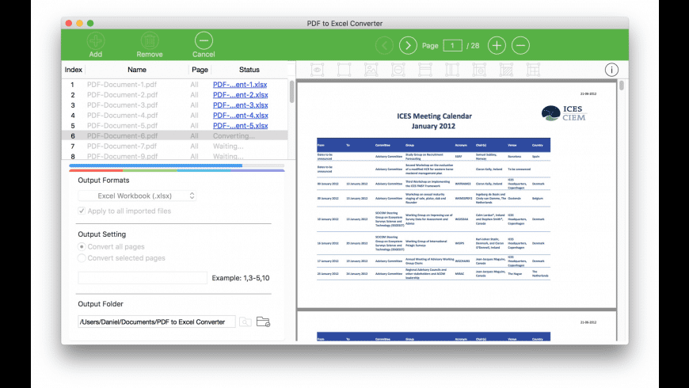Select PDF-Document-9.pdf row
Screen dimensions: 689x388
(x=175, y=155)
